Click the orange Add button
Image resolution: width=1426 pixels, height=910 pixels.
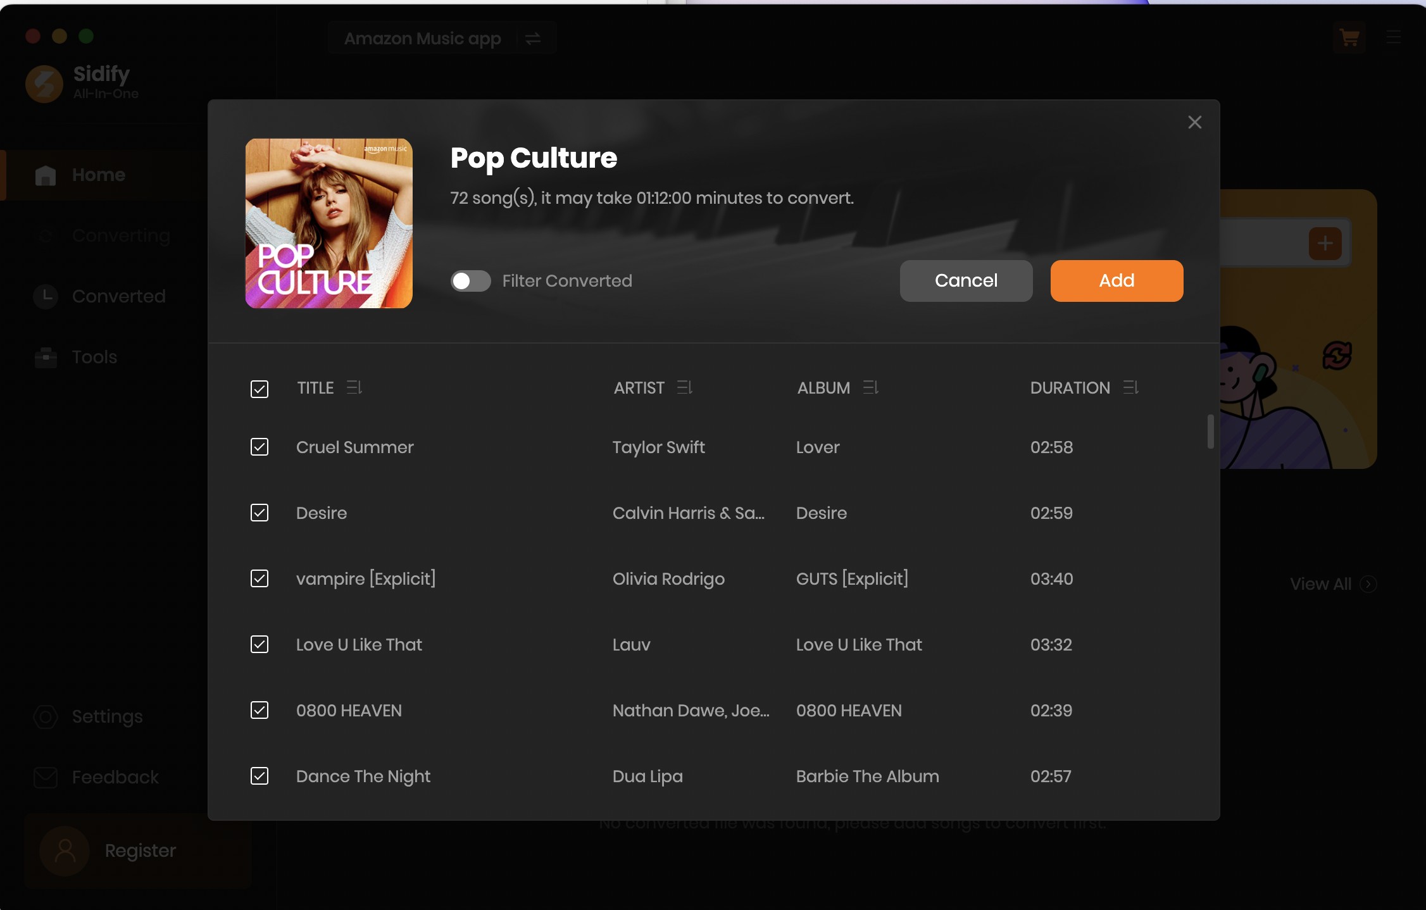click(x=1116, y=281)
